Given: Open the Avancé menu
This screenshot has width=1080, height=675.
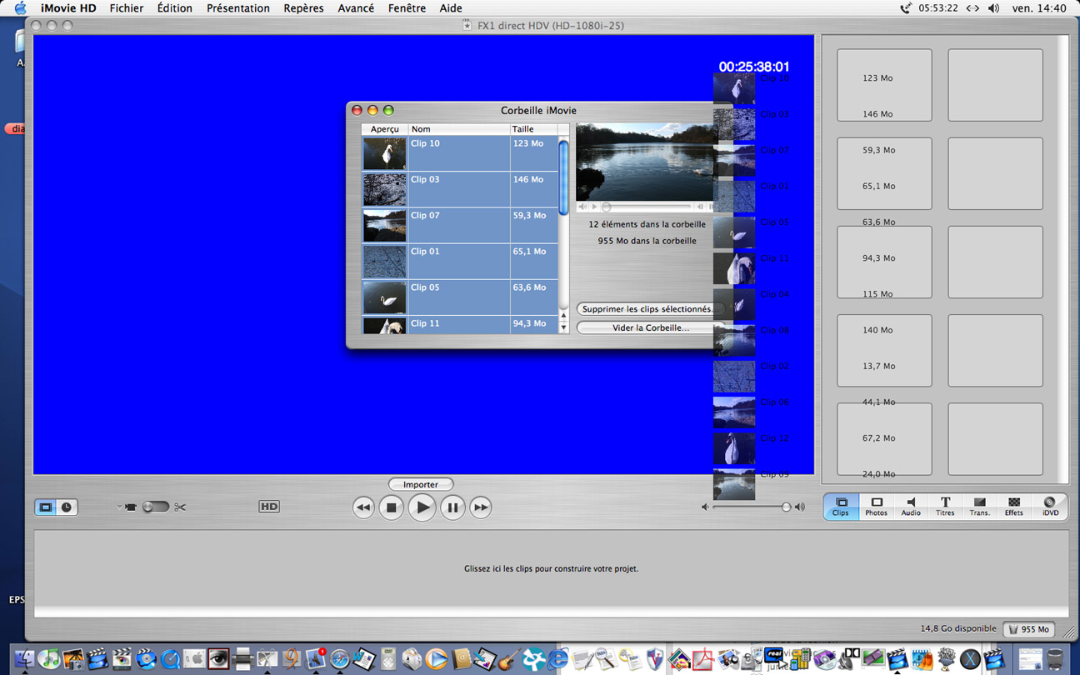Looking at the screenshot, I should [x=356, y=8].
